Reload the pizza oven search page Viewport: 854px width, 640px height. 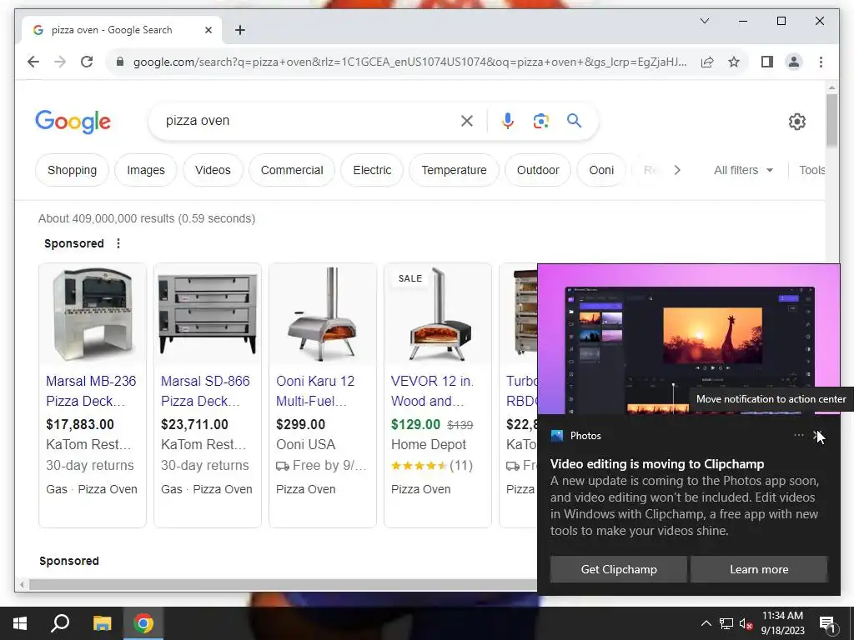coord(87,62)
